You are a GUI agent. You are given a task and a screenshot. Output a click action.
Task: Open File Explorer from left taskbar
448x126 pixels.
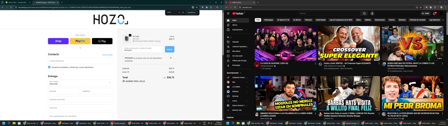[x=14, y=123]
